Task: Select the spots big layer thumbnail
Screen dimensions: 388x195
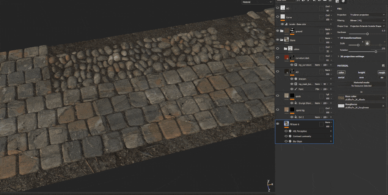Action: (287, 110)
